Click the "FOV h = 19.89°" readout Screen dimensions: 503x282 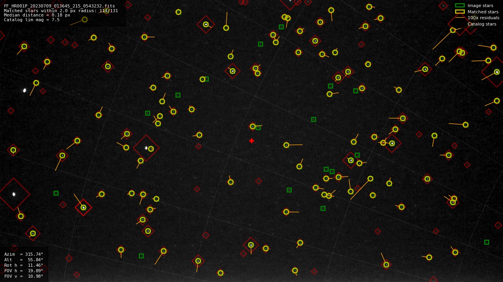(24, 271)
